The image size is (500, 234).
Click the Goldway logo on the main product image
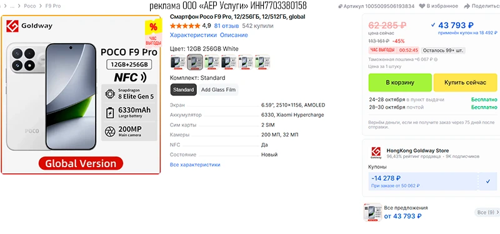click(29, 26)
